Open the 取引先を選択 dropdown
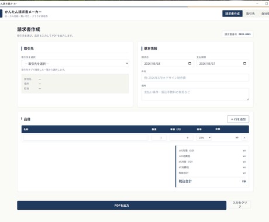269x222 pixels. [75, 64]
